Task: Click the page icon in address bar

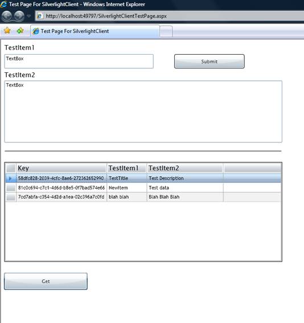Action: tap(40, 16)
